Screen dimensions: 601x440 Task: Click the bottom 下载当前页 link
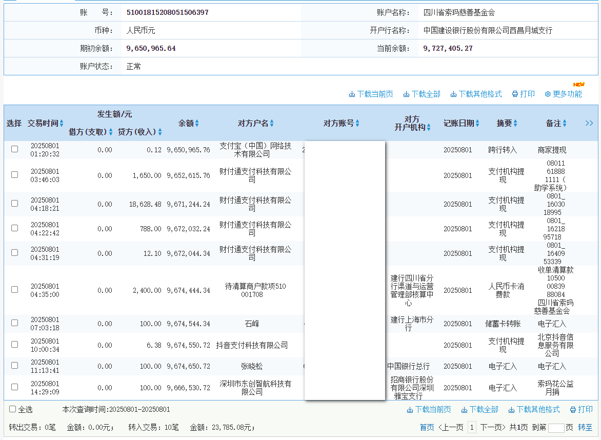[x=433, y=410]
